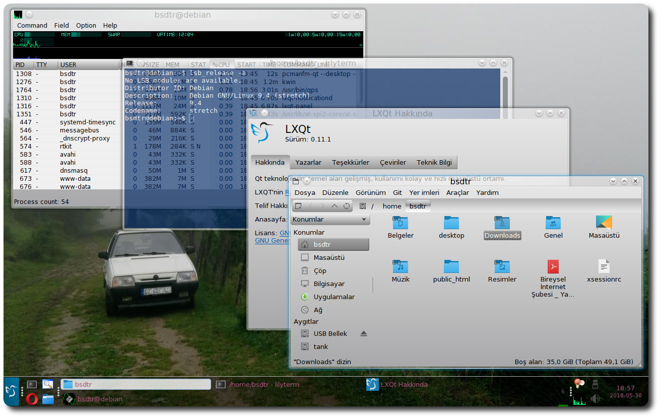Open the Görünüm menu
Viewport: 660px width, 418px height.
tap(371, 192)
